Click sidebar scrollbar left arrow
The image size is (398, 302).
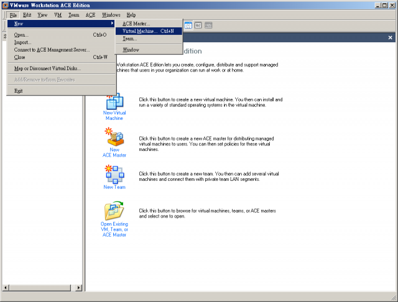point(6,288)
